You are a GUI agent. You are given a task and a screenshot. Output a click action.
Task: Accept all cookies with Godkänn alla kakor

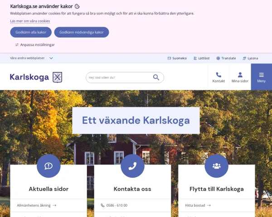coord(31,32)
